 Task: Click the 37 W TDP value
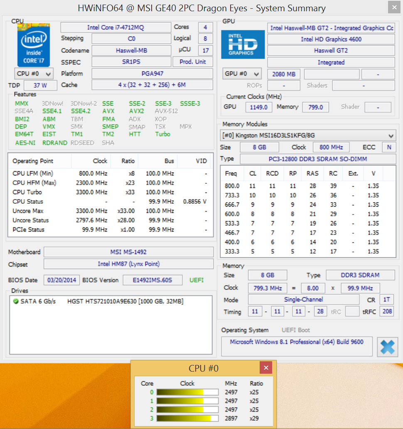click(40, 85)
